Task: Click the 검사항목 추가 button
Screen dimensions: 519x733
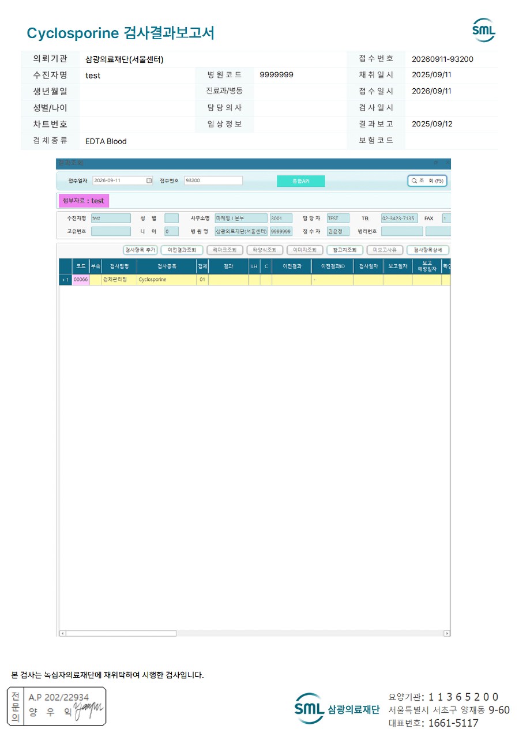Action: (140, 250)
